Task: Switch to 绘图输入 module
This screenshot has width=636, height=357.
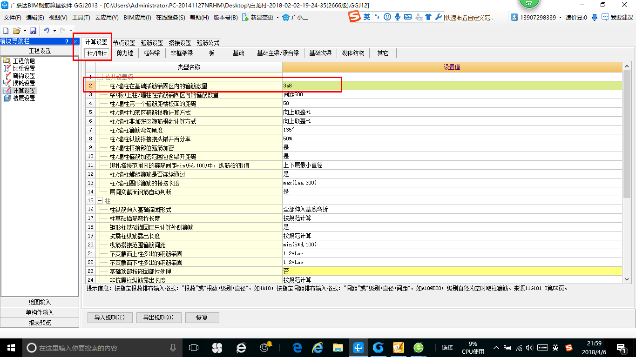Action: [x=40, y=302]
